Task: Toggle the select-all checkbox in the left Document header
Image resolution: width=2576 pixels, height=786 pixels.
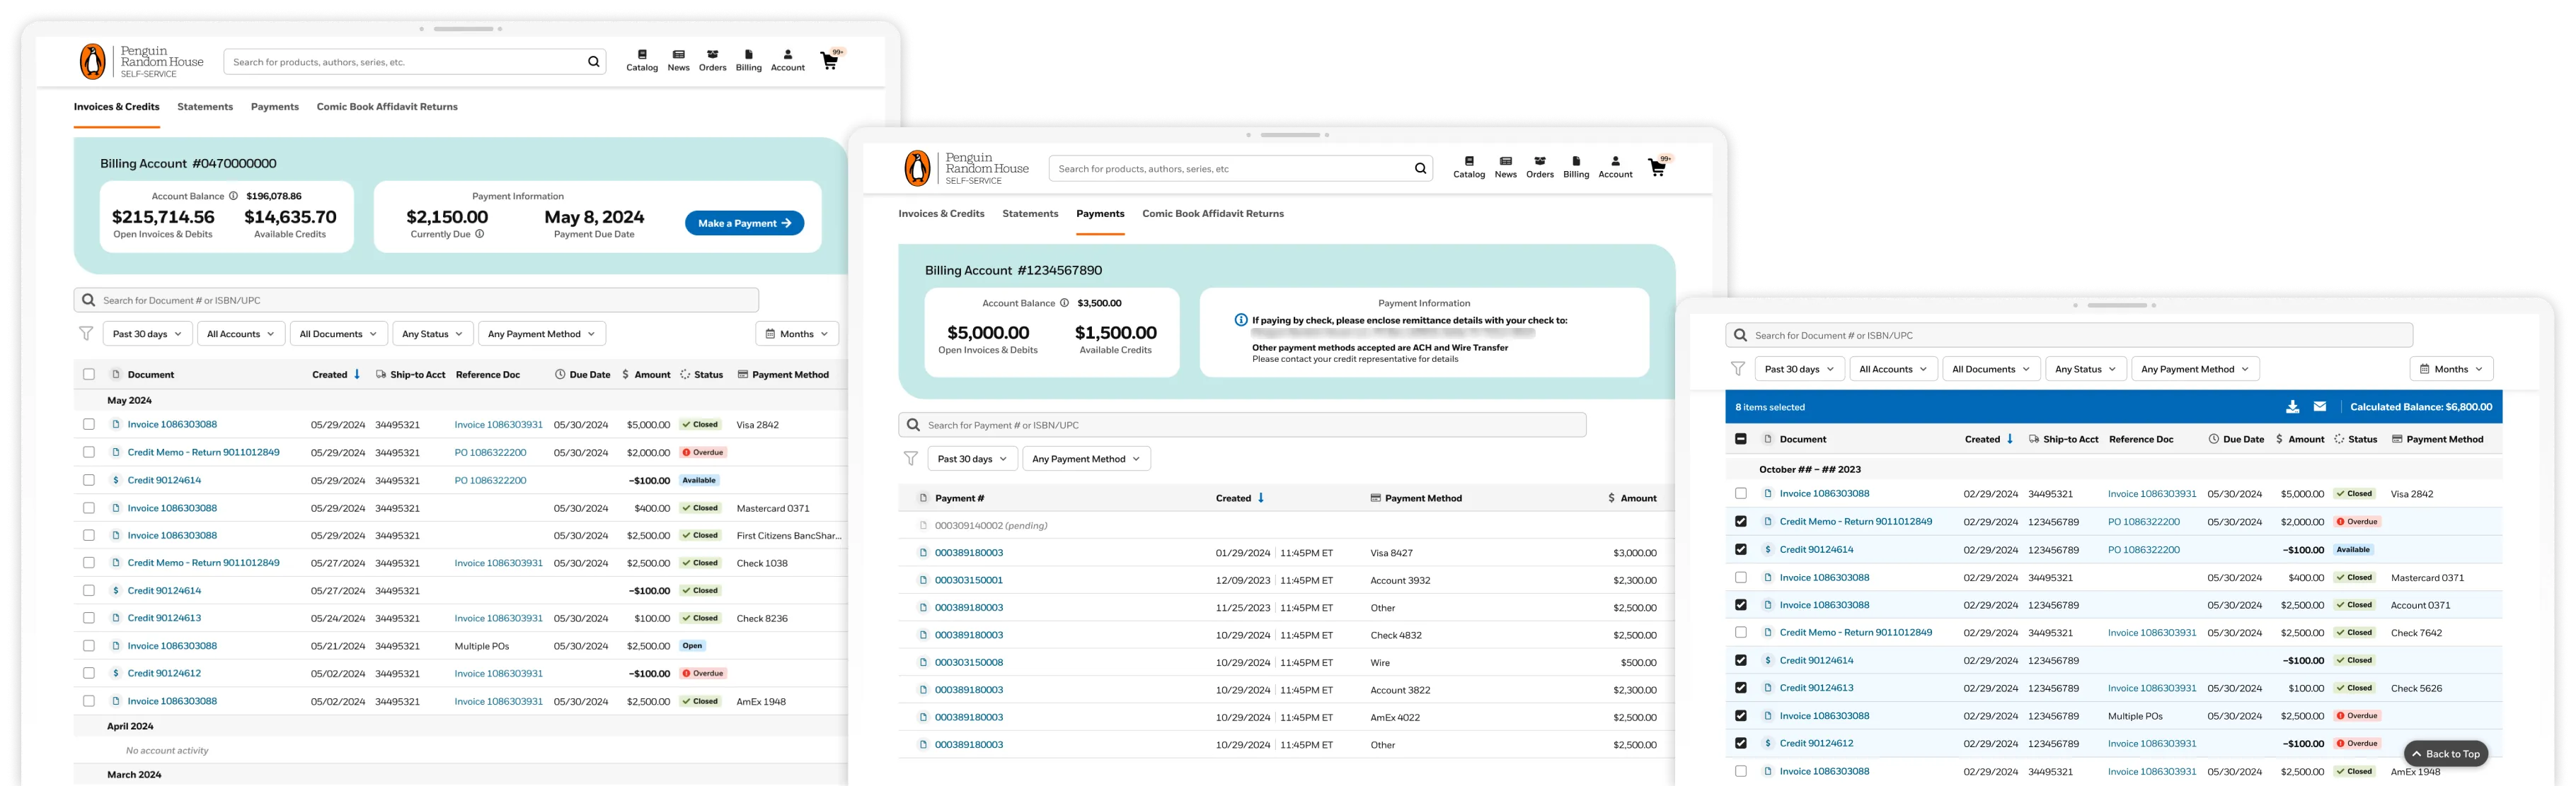Action: (89, 375)
